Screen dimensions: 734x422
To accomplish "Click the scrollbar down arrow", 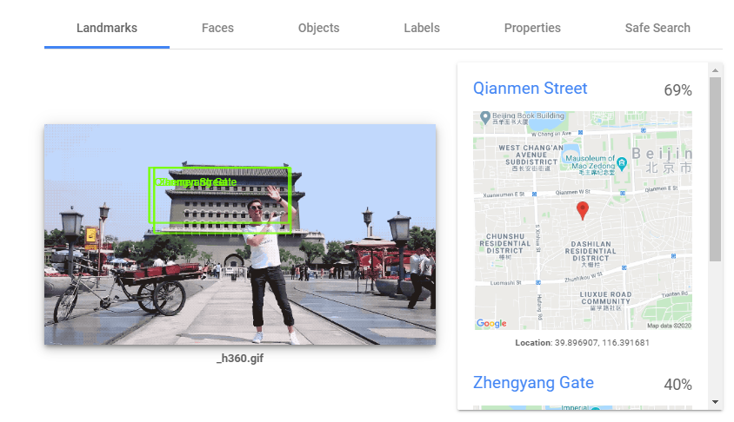I will (715, 402).
